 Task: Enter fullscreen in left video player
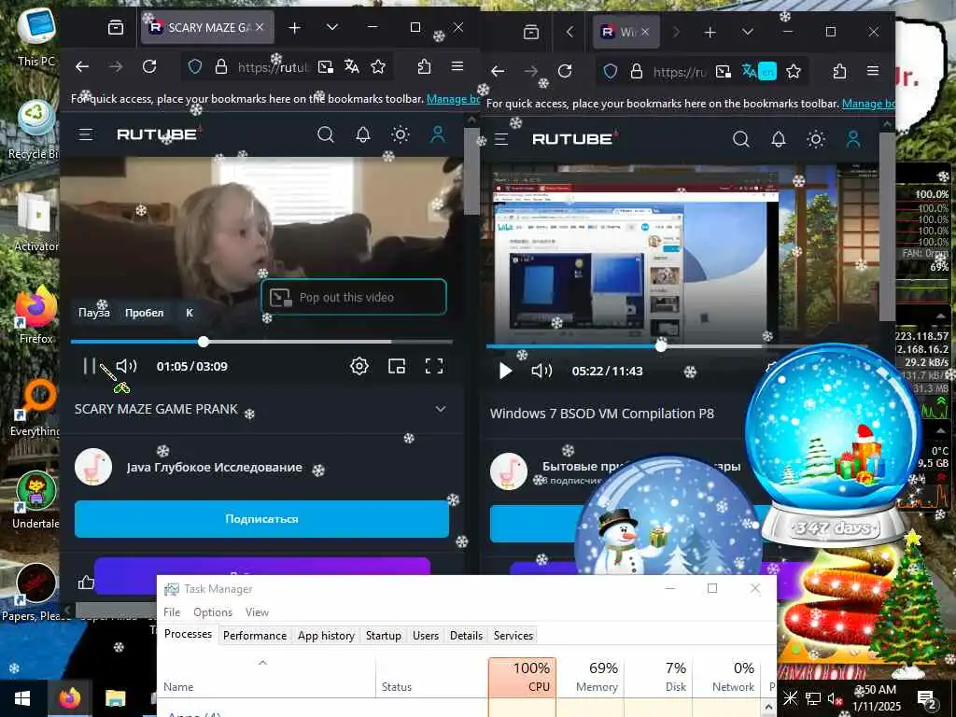[434, 366]
